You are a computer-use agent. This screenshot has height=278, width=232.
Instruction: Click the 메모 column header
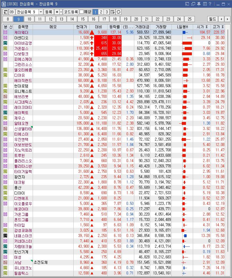click(x=53, y=27)
